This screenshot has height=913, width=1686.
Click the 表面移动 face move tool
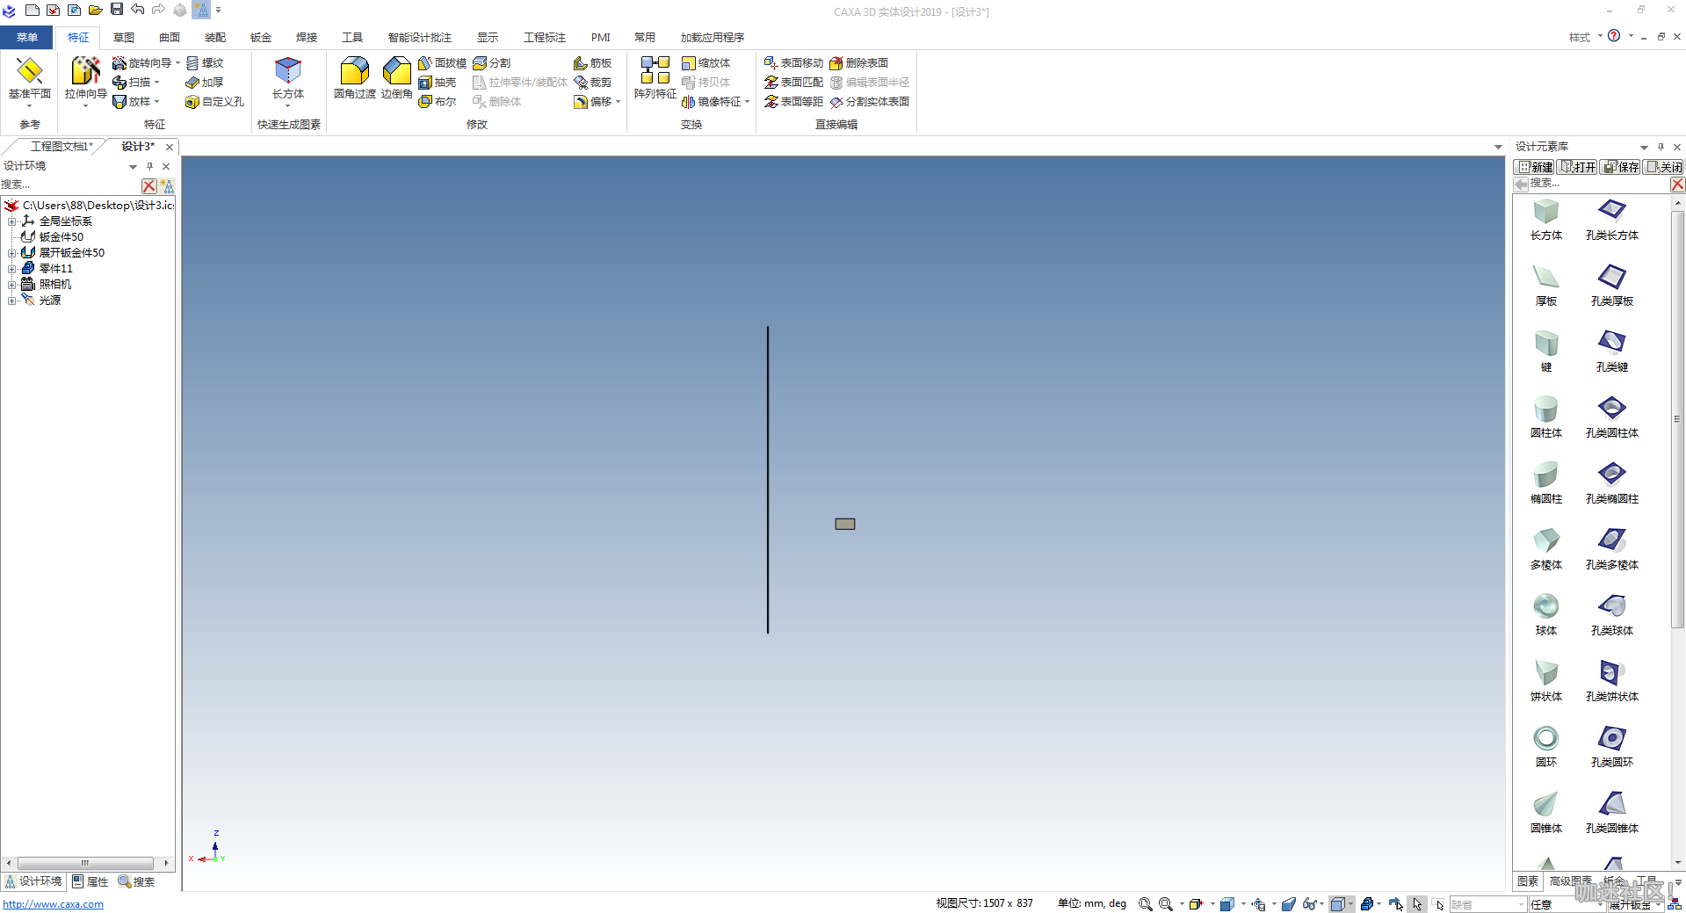[x=793, y=63]
